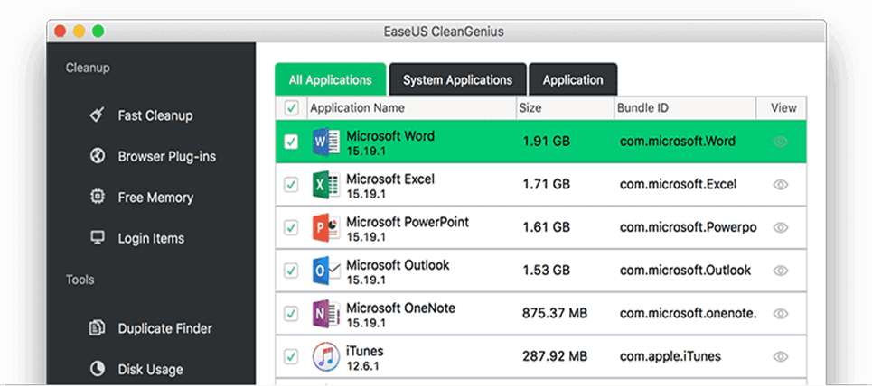
Task: Click the 1.71 GB size value
Action: (x=546, y=185)
